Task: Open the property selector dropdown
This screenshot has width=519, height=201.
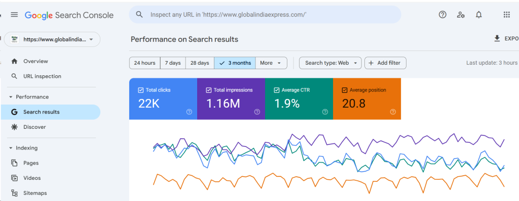Action: pyautogui.click(x=52, y=39)
